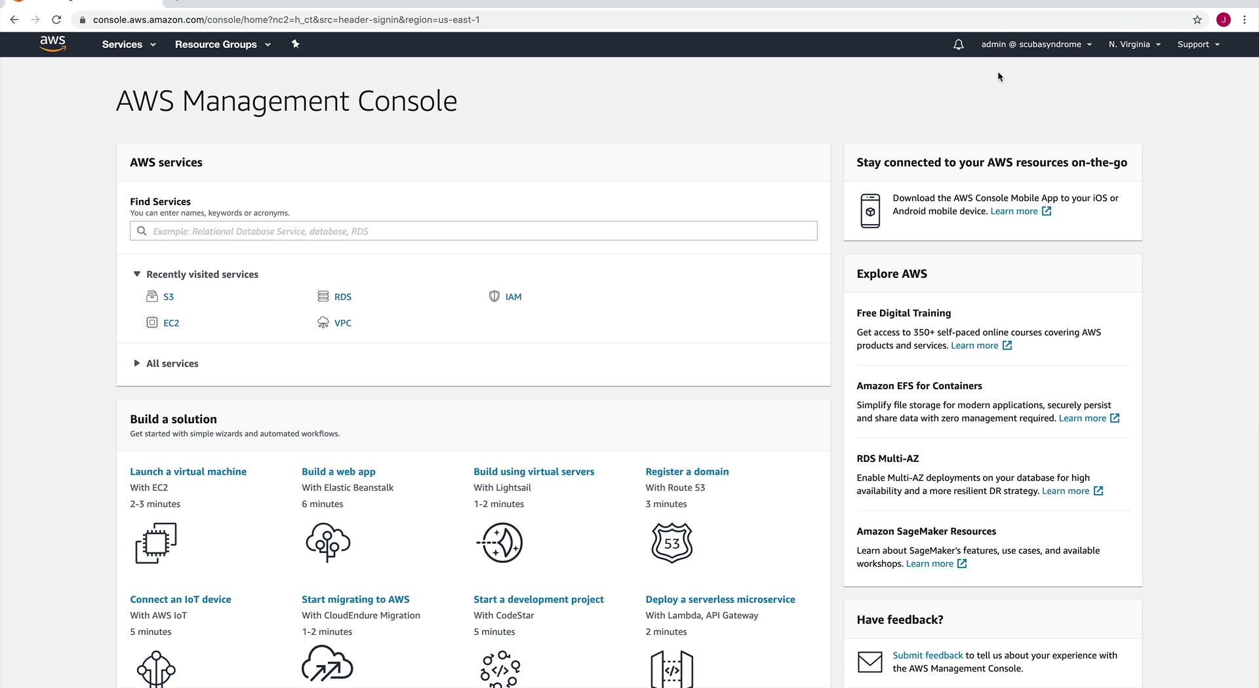Collapse the Recently visited services section
This screenshot has height=688, width=1259.
click(x=196, y=275)
